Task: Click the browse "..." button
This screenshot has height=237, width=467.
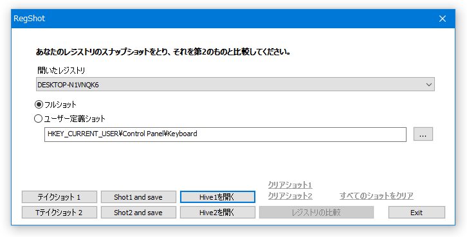Action: coord(423,134)
